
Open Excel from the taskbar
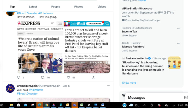tap(82, 105)
